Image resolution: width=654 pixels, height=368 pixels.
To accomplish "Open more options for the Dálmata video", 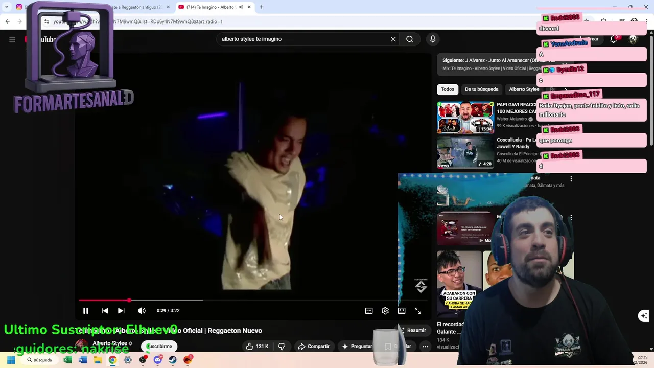I will tap(571, 179).
